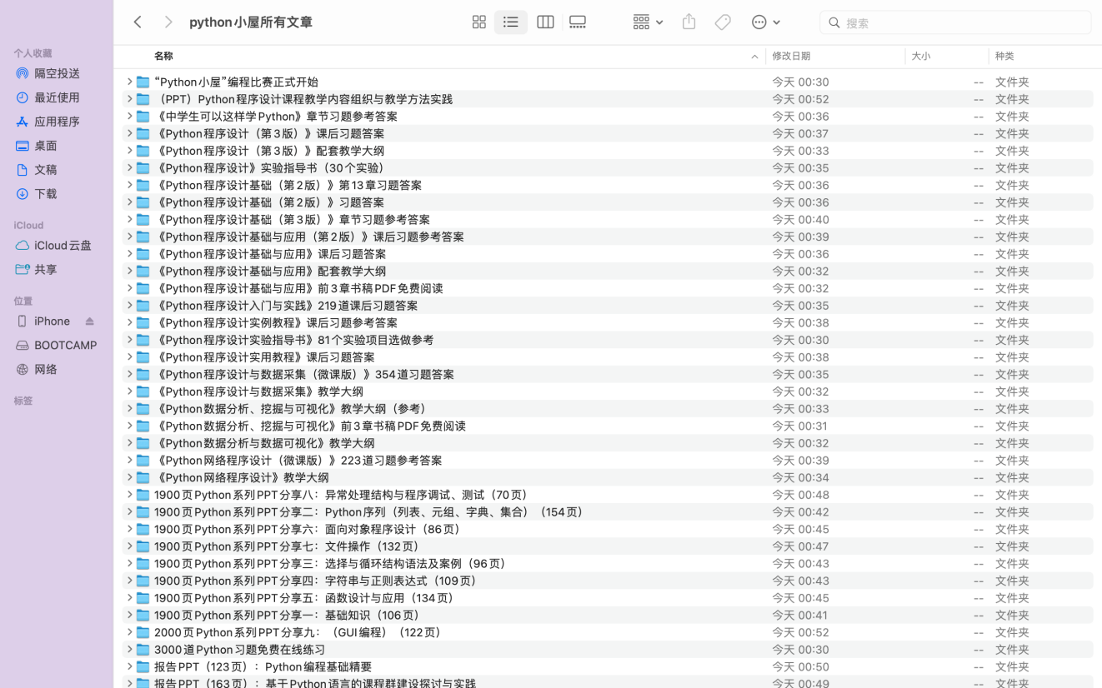This screenshot has height=688, width=1102.
Task: Open the group-by dropdown in toolbar
Action: [648, 22]
